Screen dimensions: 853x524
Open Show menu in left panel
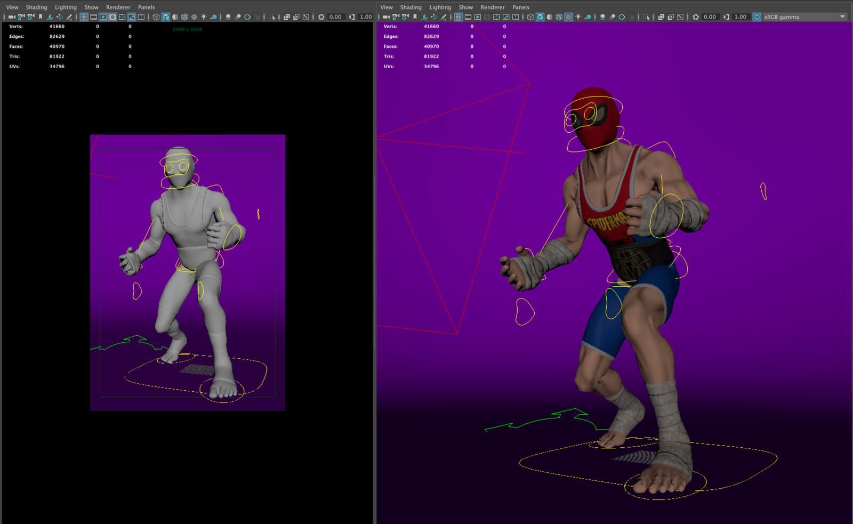[x=91, y=7]
